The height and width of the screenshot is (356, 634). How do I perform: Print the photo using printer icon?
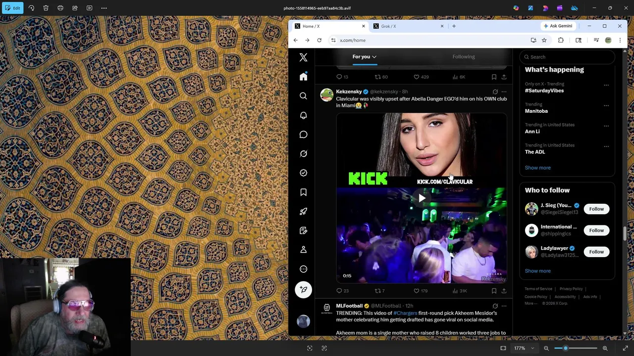[x=60, y=8]
